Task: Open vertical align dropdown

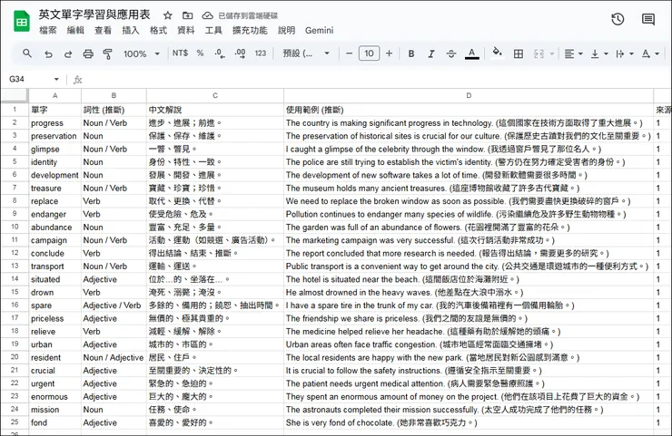Action: tap(599, 53)
